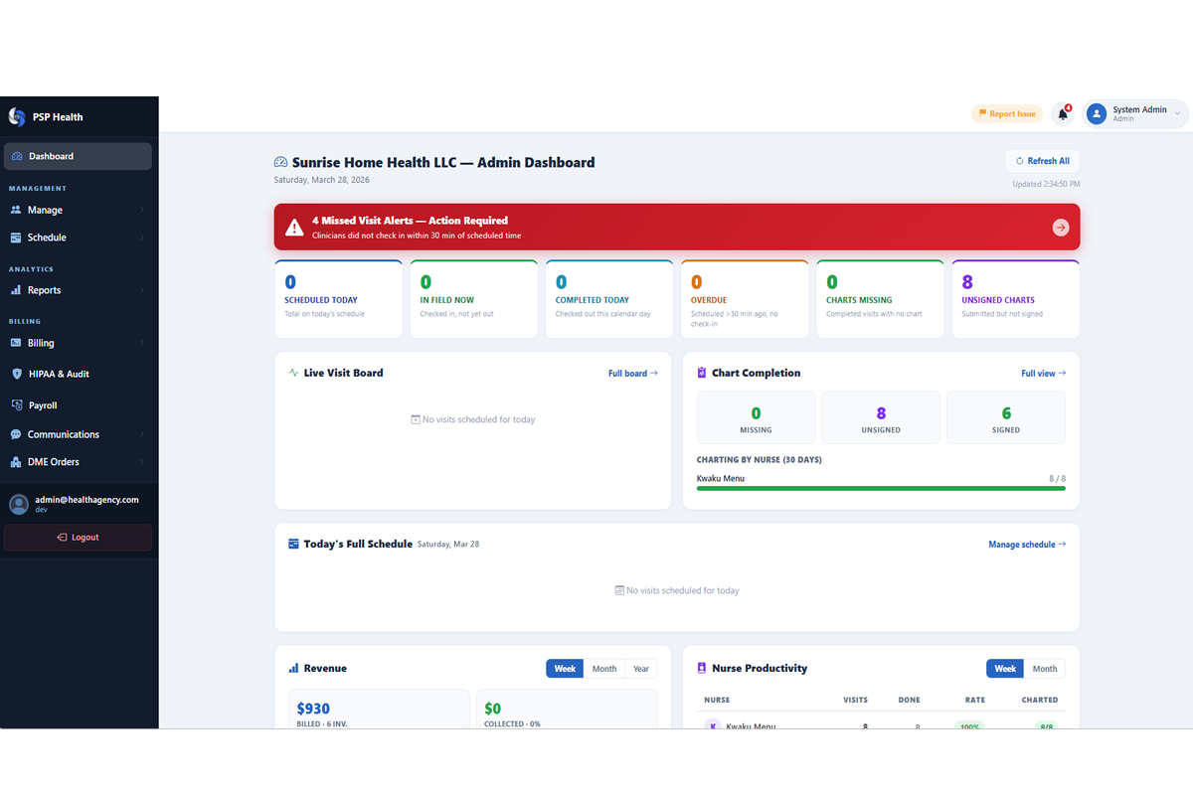Click the Refresh All button
1193x795 pixels.
pyautogui.click(x=1042, y=160)
